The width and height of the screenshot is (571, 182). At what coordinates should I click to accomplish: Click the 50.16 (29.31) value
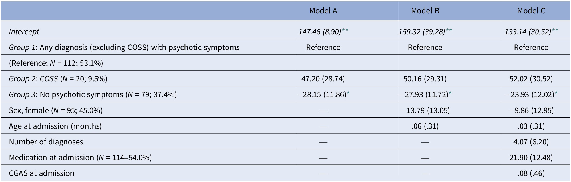pyautogui.click(x=425, y=79)
